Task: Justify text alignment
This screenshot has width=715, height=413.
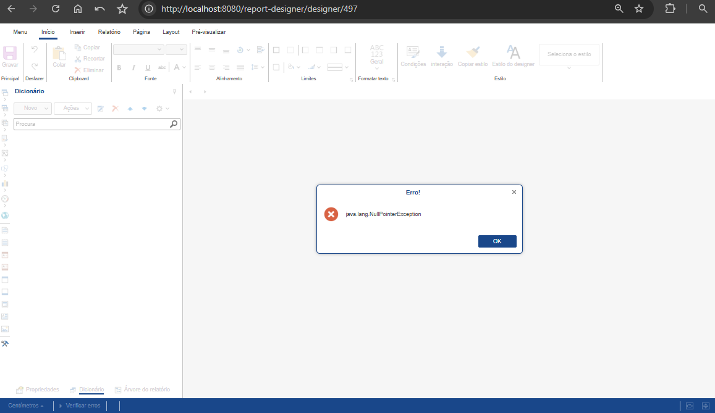Action: tap(240, 67)
